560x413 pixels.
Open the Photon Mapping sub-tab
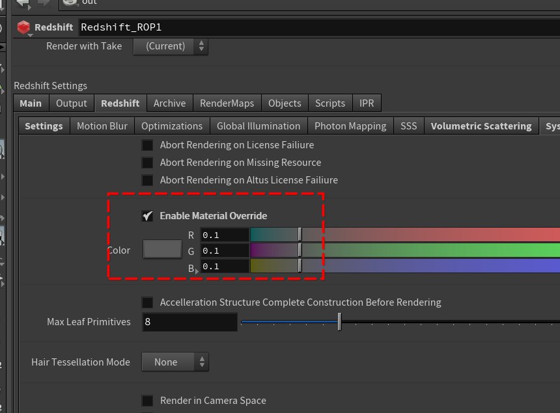click(350, 126)
